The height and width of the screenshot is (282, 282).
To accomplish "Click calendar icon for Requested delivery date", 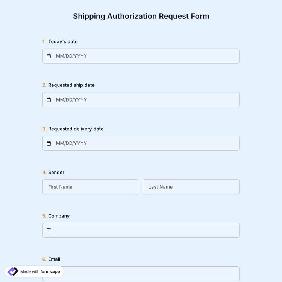I will [49, 143].
